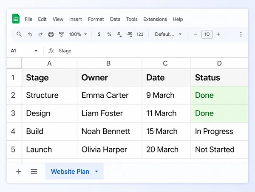The image size is (255, 192).
Task: Select the Not Started cell
Action: tap(219, 150)
